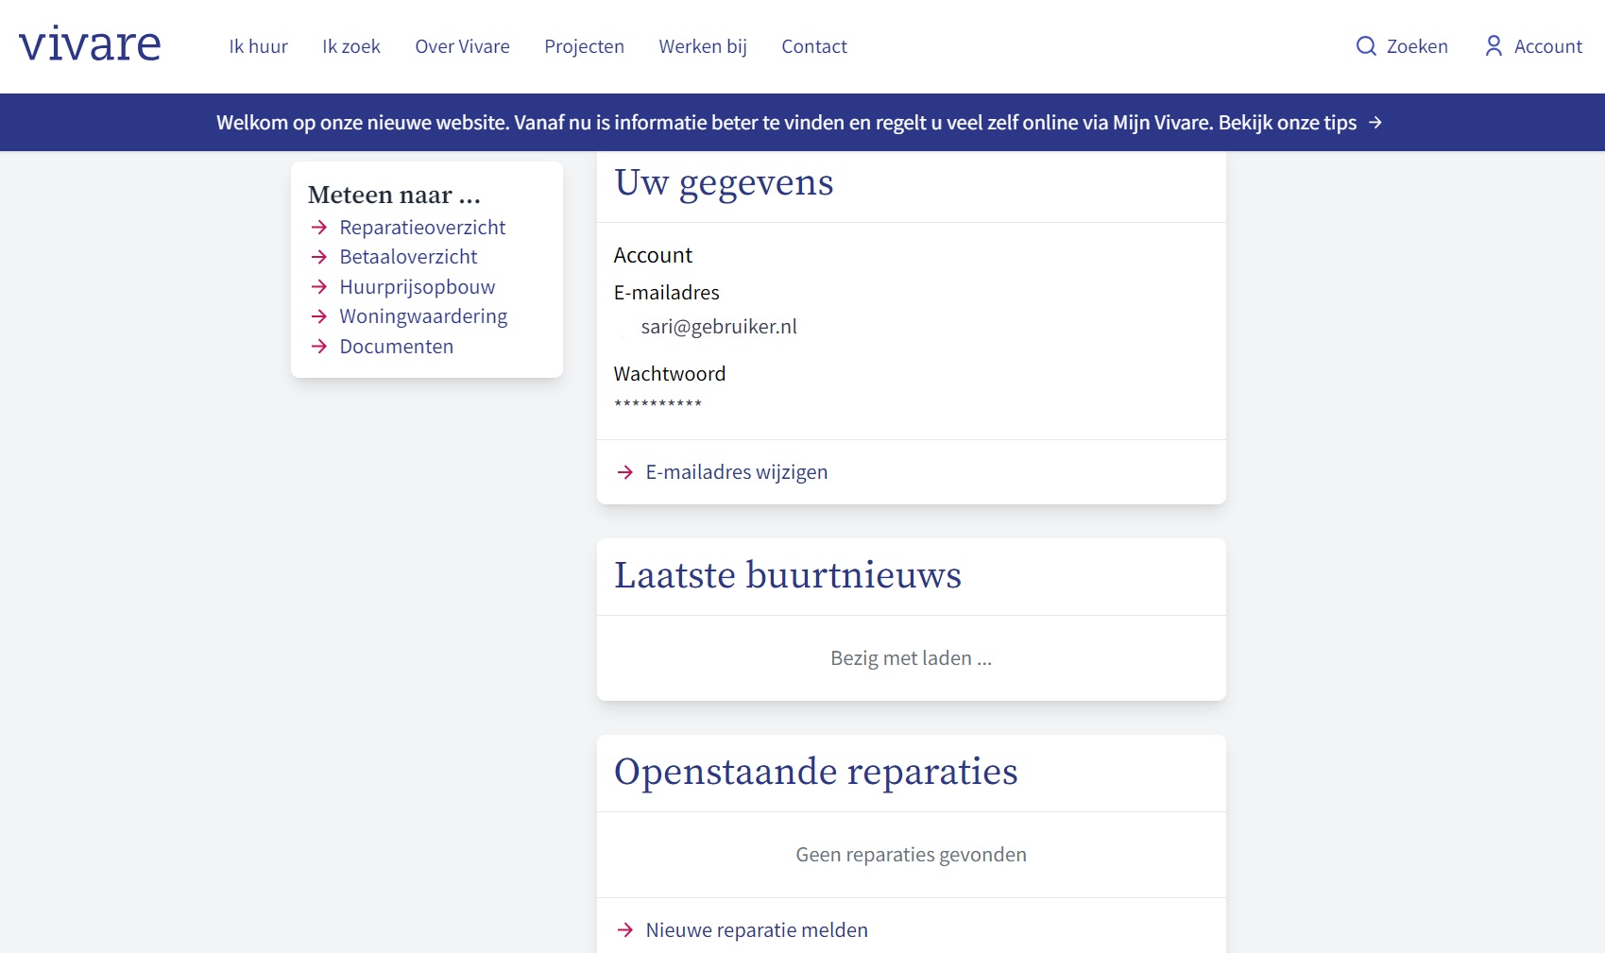The height and width of the screenshot is (953, 1605).
Task: Go to Woningwaardering page
Action: tap(423, 316)
